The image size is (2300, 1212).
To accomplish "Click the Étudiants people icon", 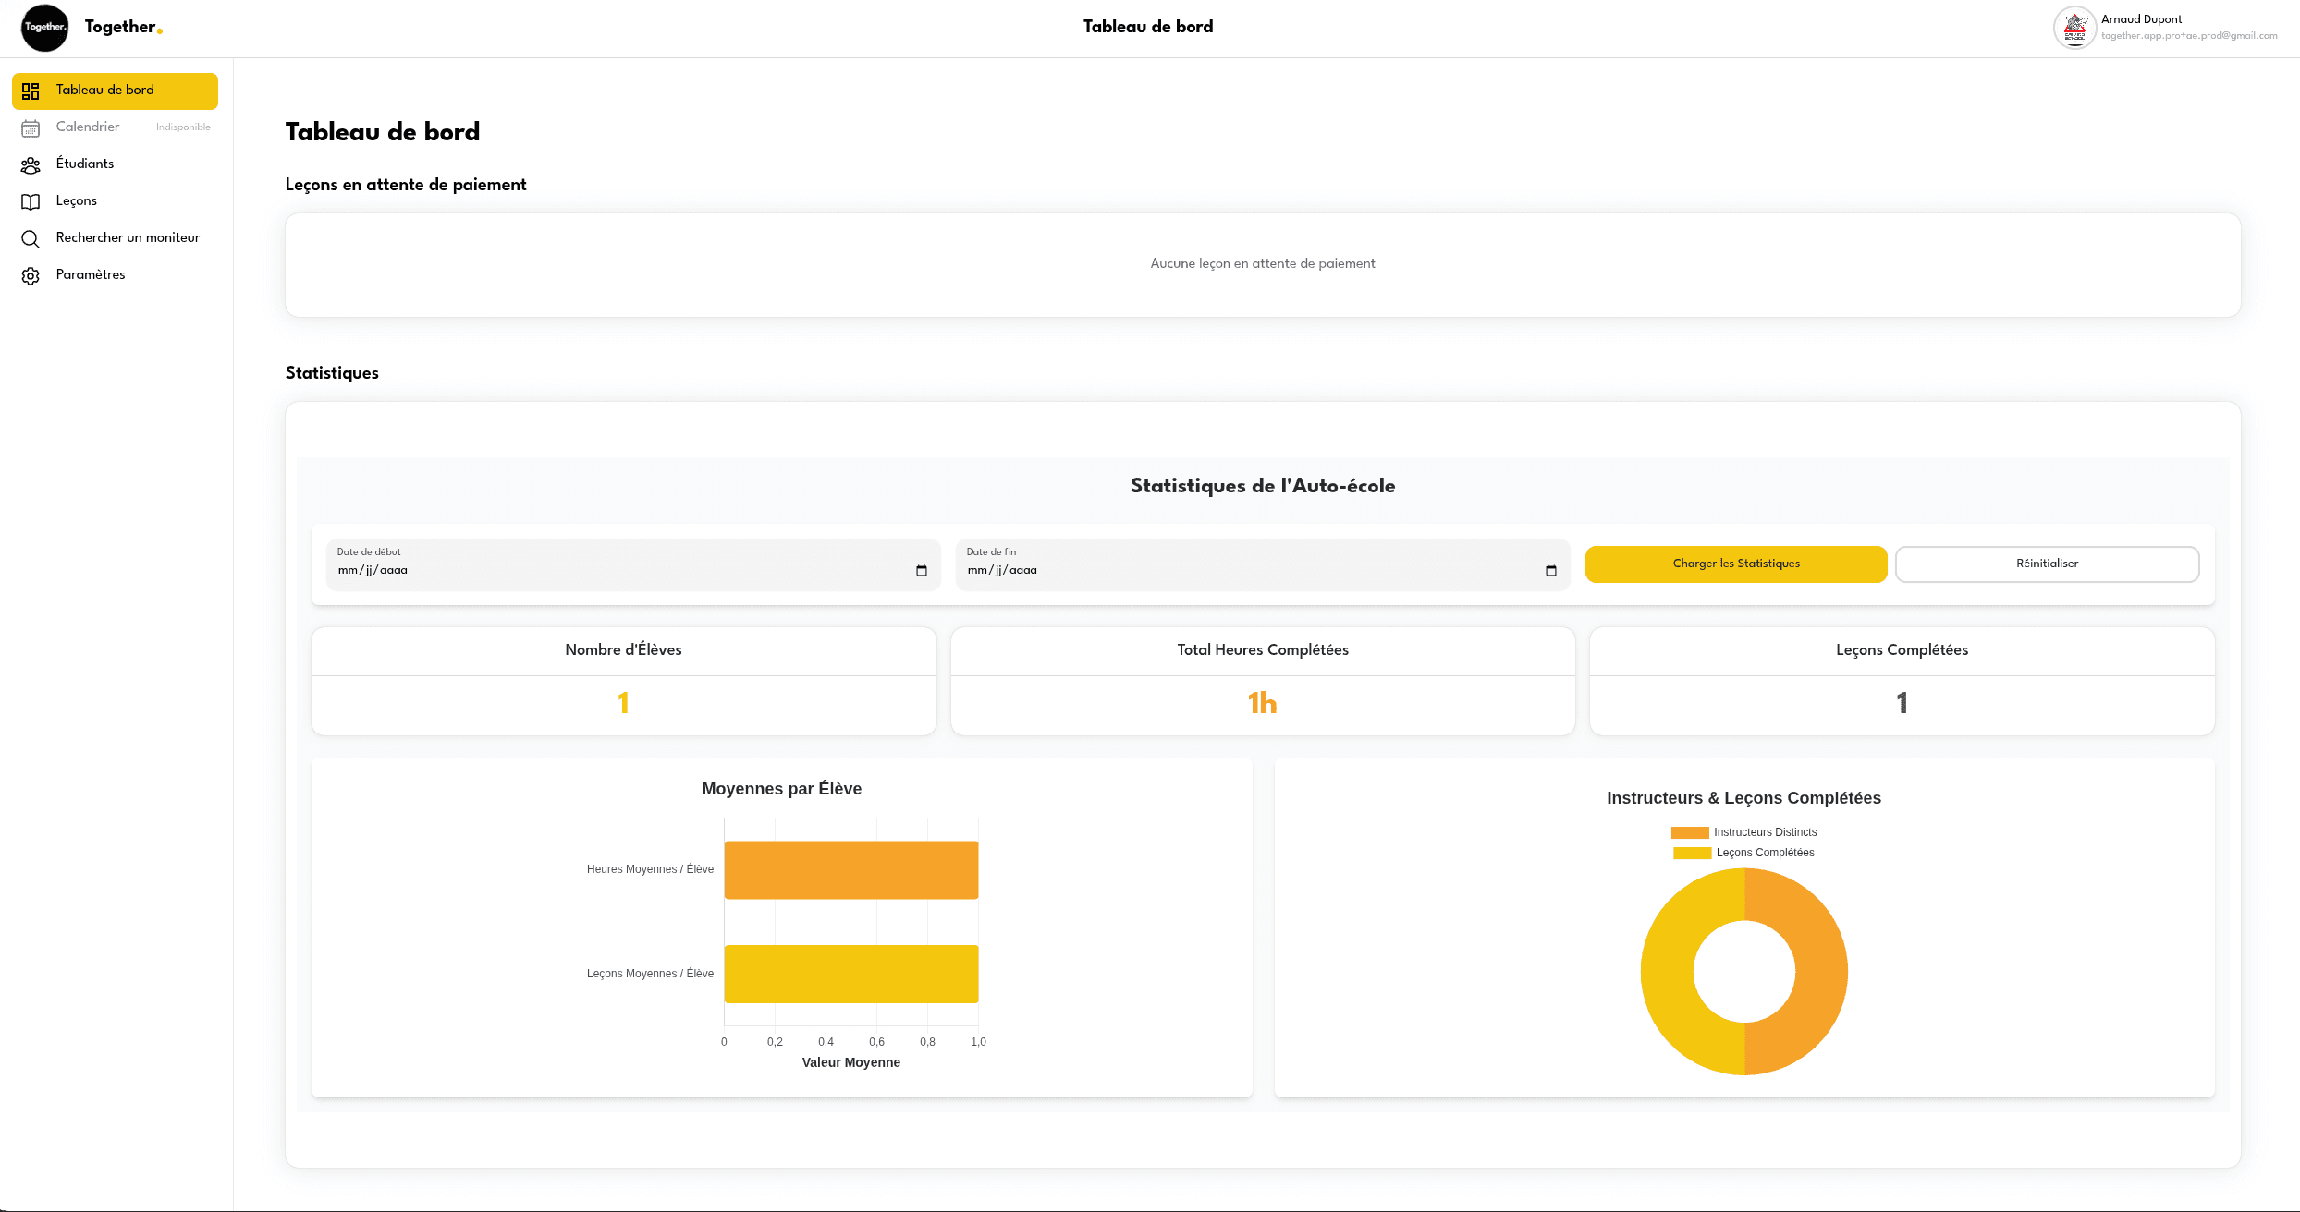I will [31, 164].
